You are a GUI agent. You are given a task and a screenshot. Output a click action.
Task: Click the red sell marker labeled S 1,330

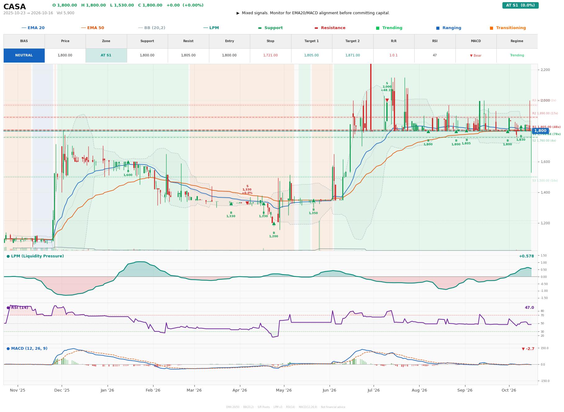click(247, 203)
